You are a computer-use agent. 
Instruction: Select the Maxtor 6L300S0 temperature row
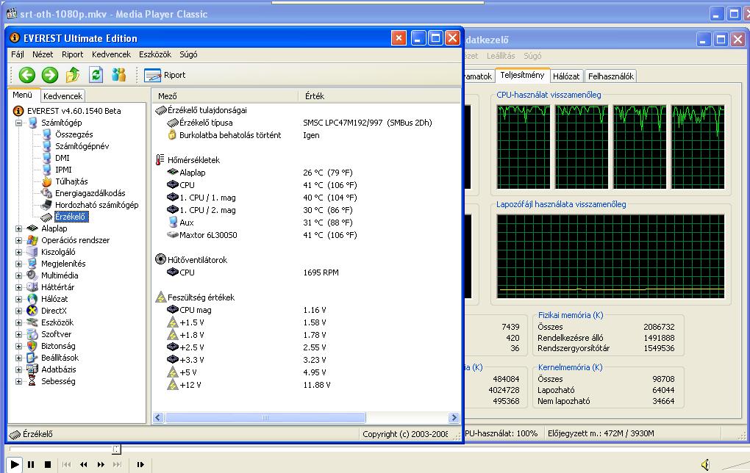[x=306, y=235]
